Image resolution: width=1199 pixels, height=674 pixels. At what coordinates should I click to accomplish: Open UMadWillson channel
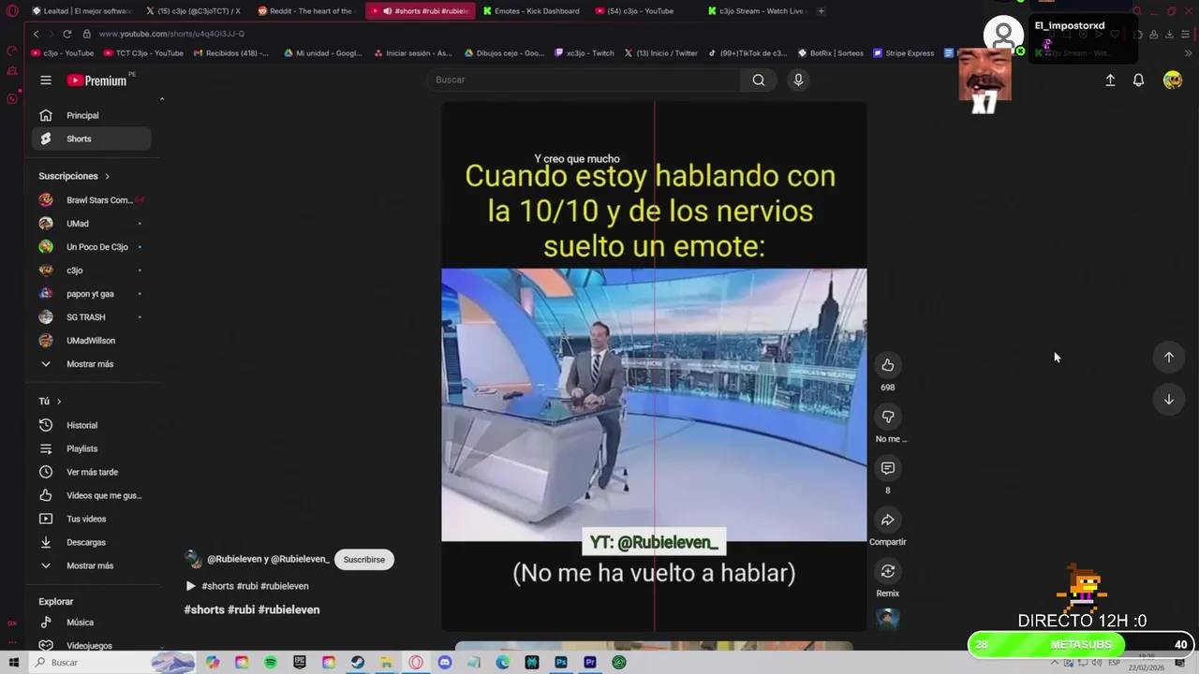pyautogui.click(x=92, y=341)
